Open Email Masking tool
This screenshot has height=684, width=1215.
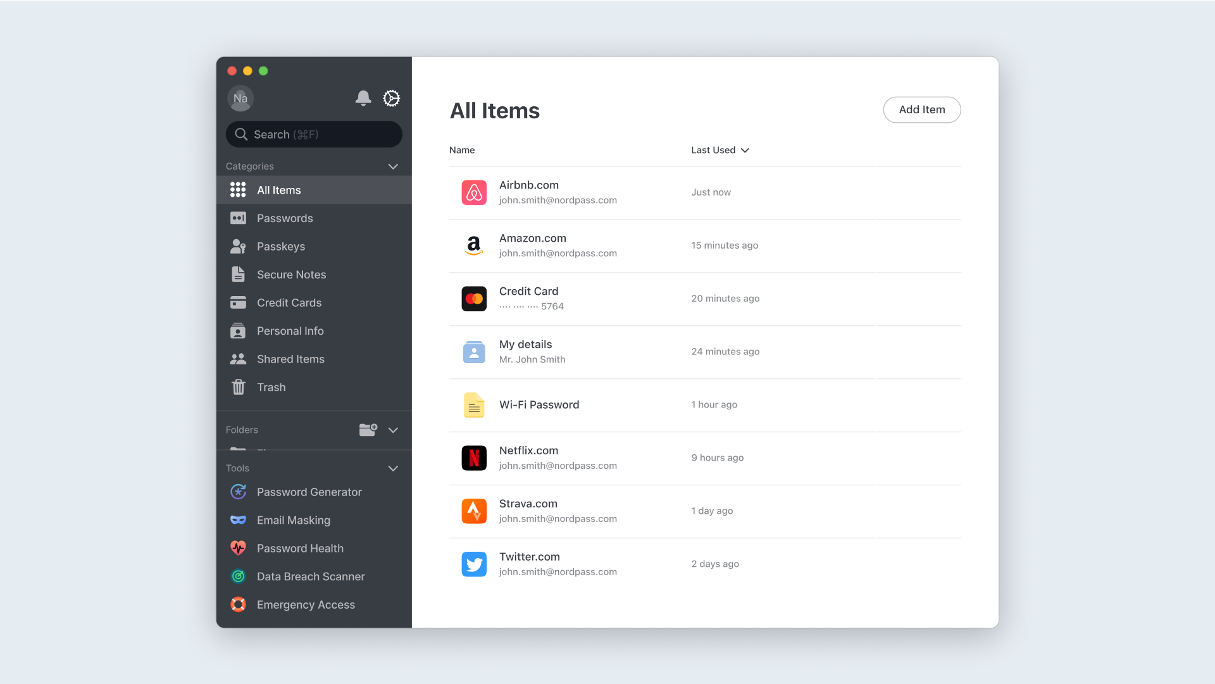(x=294, y=519)
